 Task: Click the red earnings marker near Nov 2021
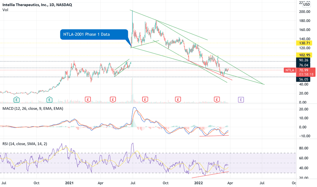click(178, 100)
